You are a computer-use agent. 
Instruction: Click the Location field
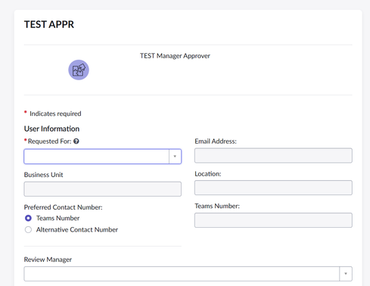pos(273,188)
